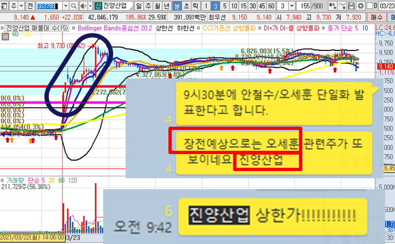Switch chart to seconds 초 period

[187, 5]
